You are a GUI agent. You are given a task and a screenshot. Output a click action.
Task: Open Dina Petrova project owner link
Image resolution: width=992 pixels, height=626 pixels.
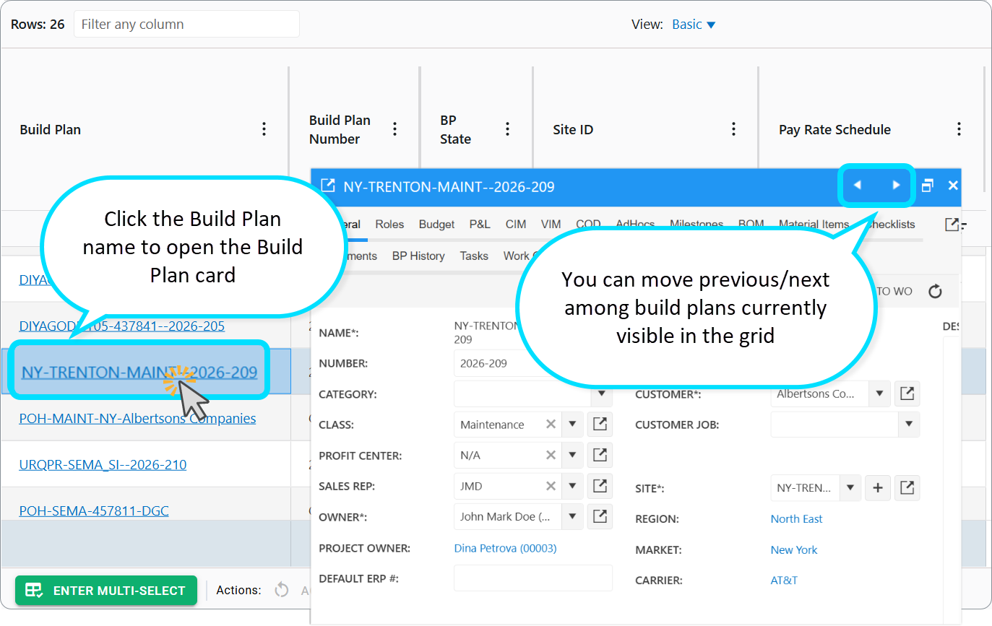(505, 548)
